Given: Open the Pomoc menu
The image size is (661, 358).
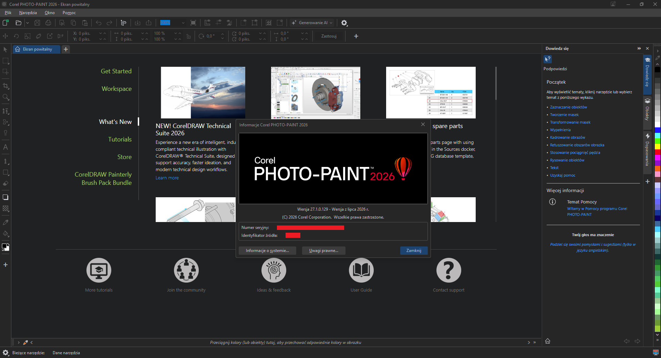Looking at the screenshot, I should click(69, 13).
